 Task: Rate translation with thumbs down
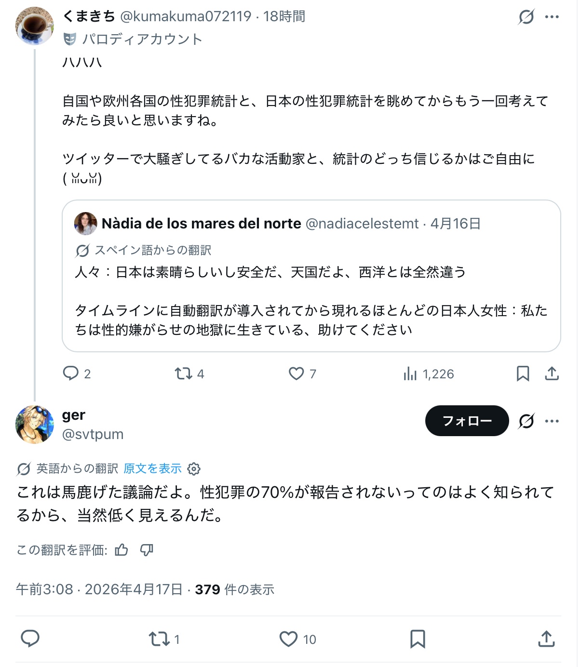point(147,550)
